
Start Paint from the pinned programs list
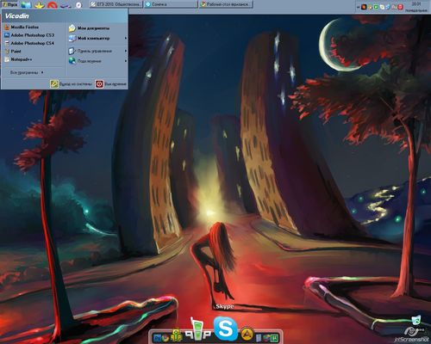[13, 52]
